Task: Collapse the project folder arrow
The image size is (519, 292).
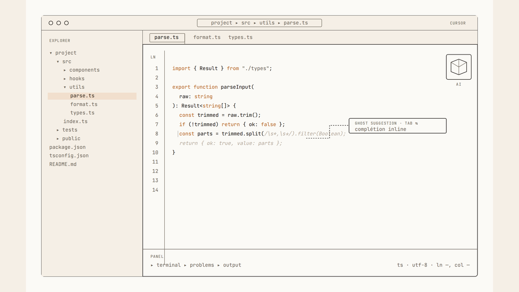Action: click(51, 53)
